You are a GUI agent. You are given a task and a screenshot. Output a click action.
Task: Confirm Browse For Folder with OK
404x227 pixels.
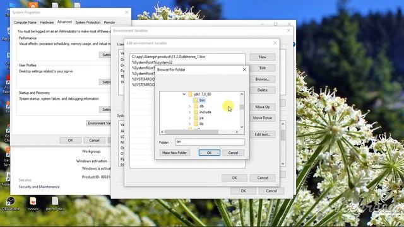pyautogui.click(x=209, y=153)
